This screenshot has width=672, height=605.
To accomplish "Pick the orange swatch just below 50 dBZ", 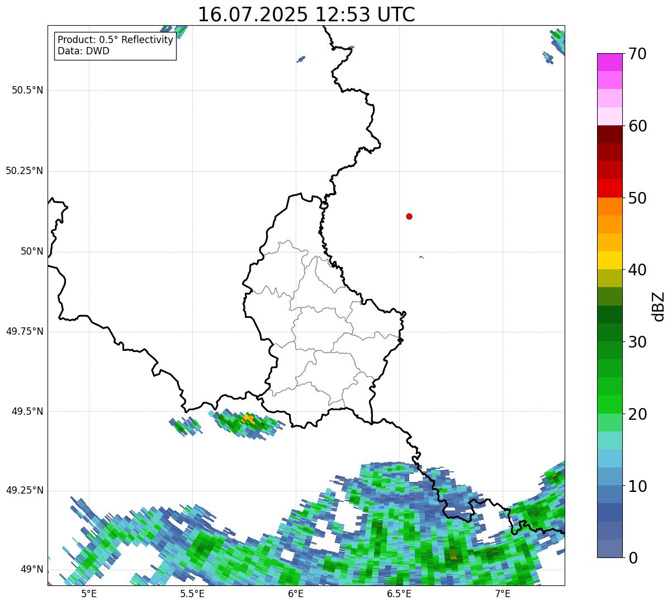I will tap(609, 207).
